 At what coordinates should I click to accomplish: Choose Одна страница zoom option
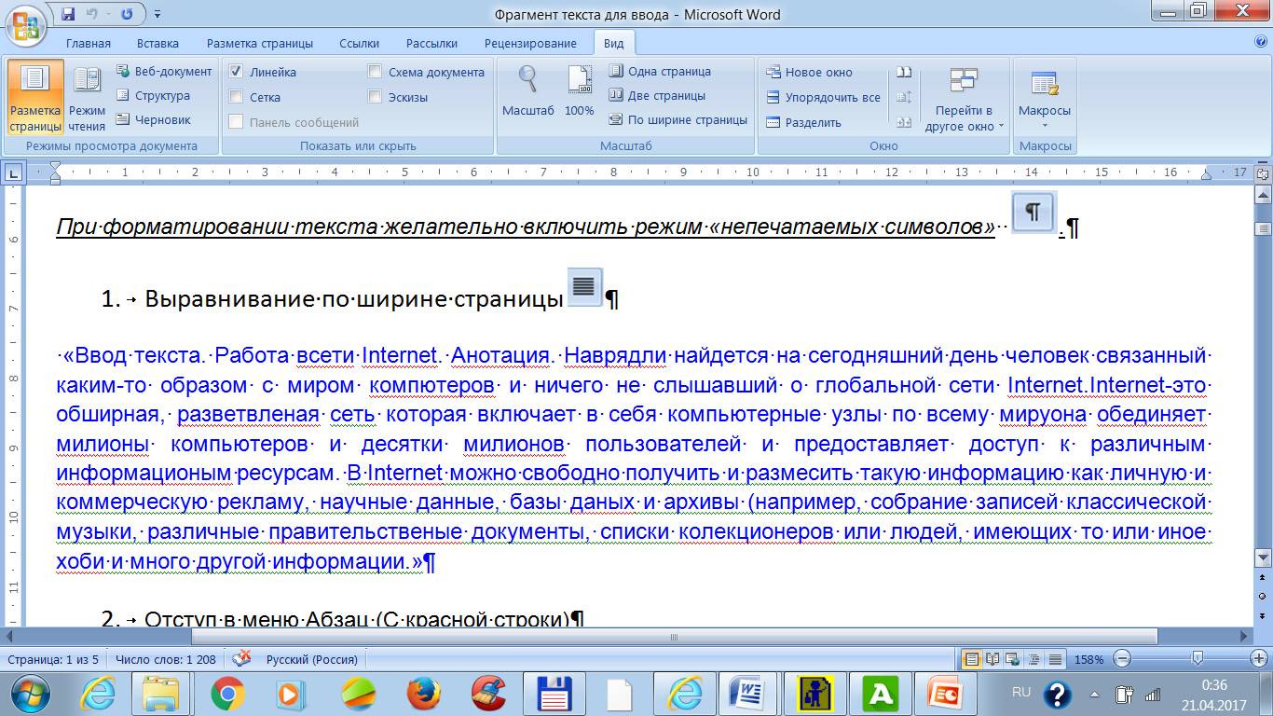pos(660,71)
